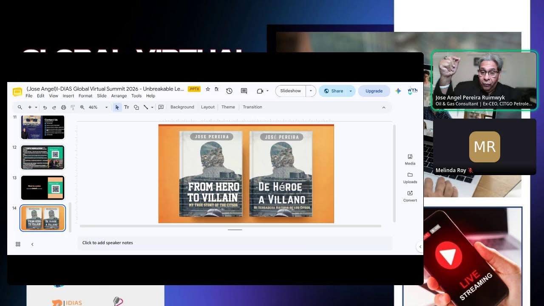Click the Share button

pyautogui.click(x=333, y=91)
